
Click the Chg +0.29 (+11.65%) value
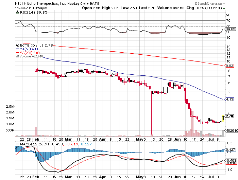(x=204, y=8)
